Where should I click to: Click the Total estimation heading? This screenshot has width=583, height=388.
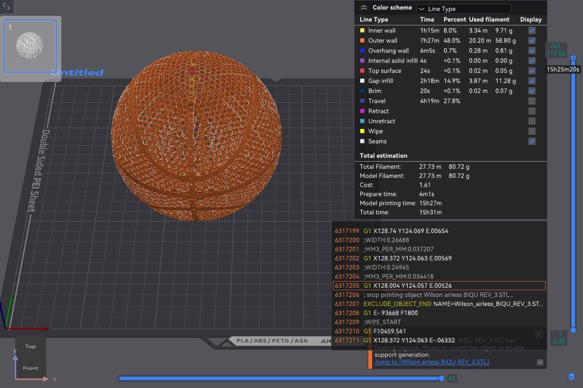[x=384, y=155]
